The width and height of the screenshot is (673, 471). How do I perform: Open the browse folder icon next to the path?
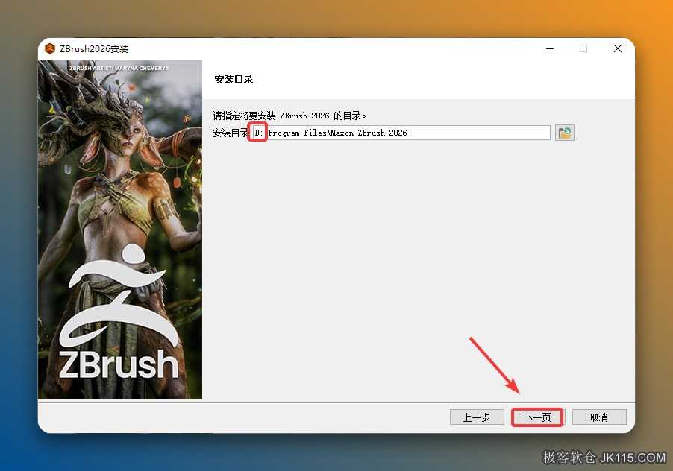tap(564, 133)
